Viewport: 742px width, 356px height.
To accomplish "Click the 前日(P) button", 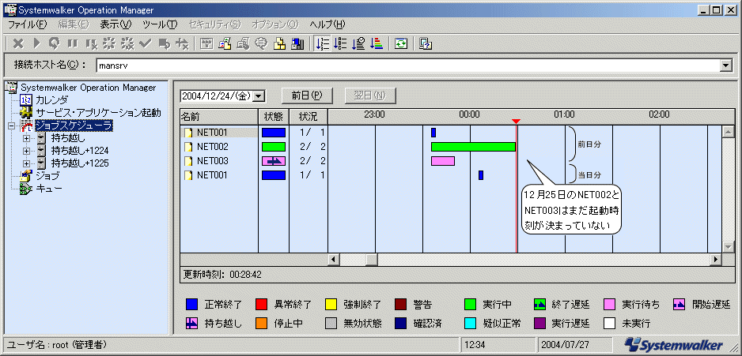I will click(x=307, y=96).
